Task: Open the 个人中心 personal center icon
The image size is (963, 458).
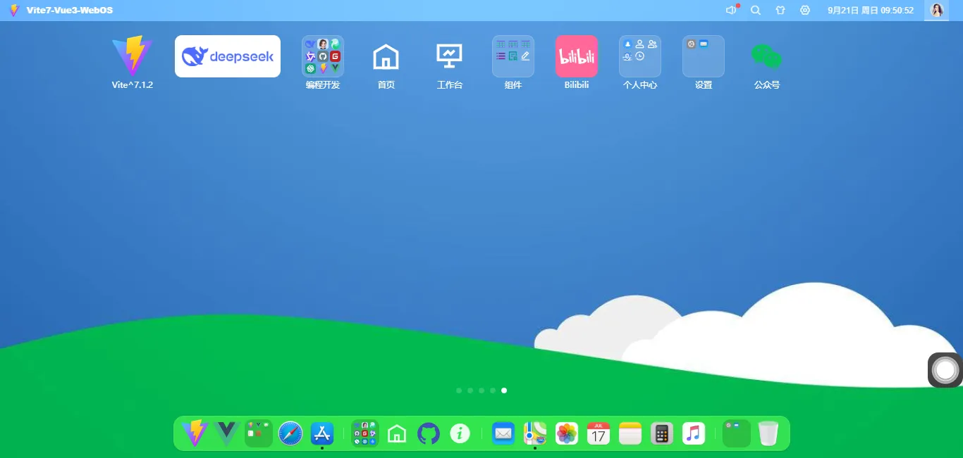Action: (x=640, y=56)
